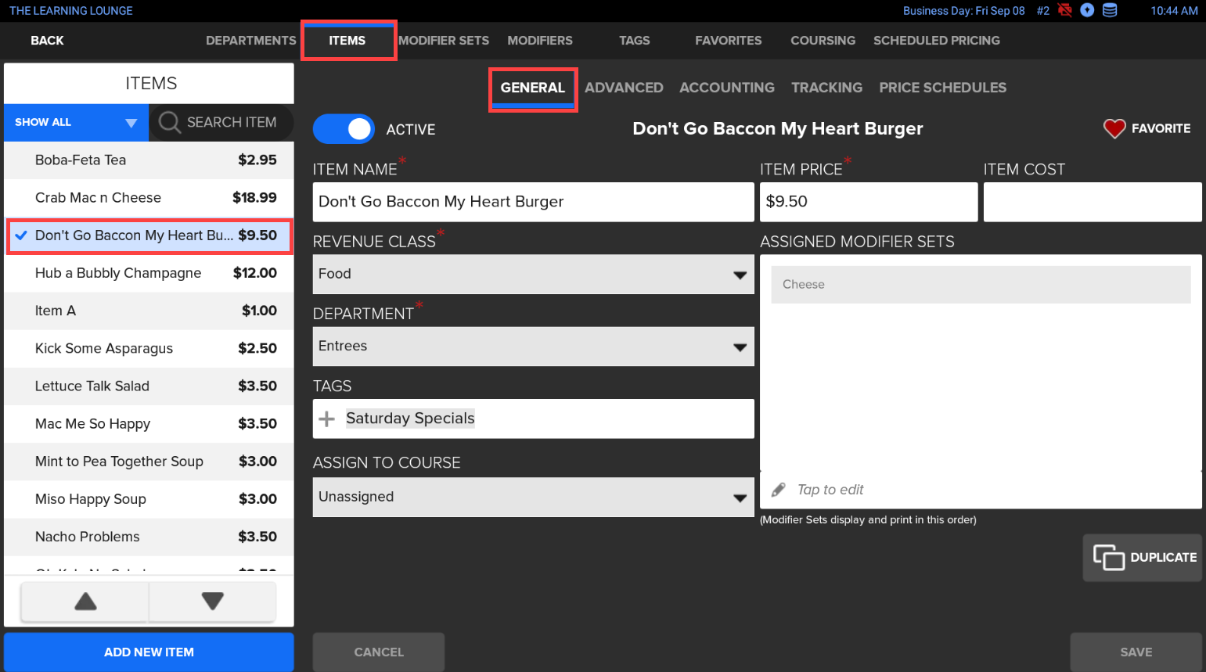Viewport: 1206px width, 672px height.
Task: Click the database status icon in top bar
Action: 1110,10
